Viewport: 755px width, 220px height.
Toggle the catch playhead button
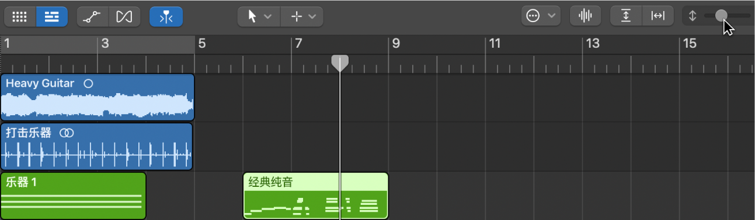(166, 16)
